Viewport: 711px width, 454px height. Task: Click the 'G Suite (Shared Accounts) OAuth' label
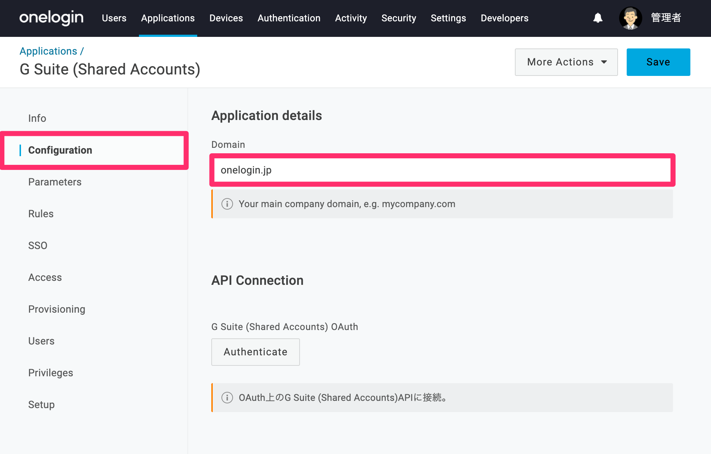point(285,327)
